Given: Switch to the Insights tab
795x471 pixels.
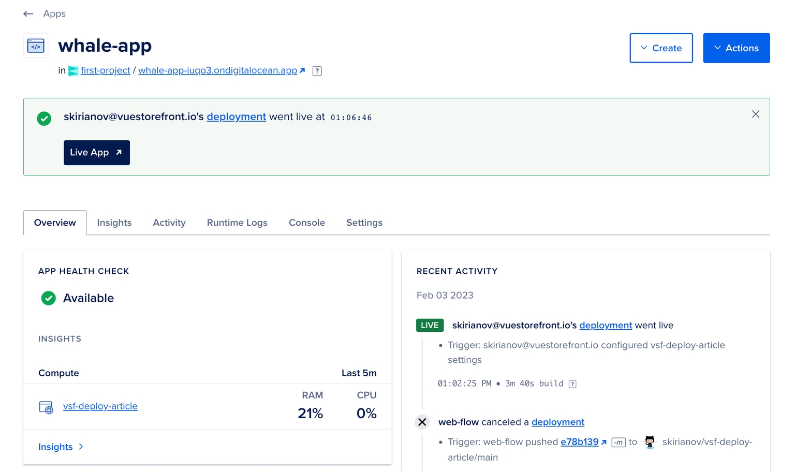Looking at the screenshot, I should pyautogui.click(x=114, y=223).
